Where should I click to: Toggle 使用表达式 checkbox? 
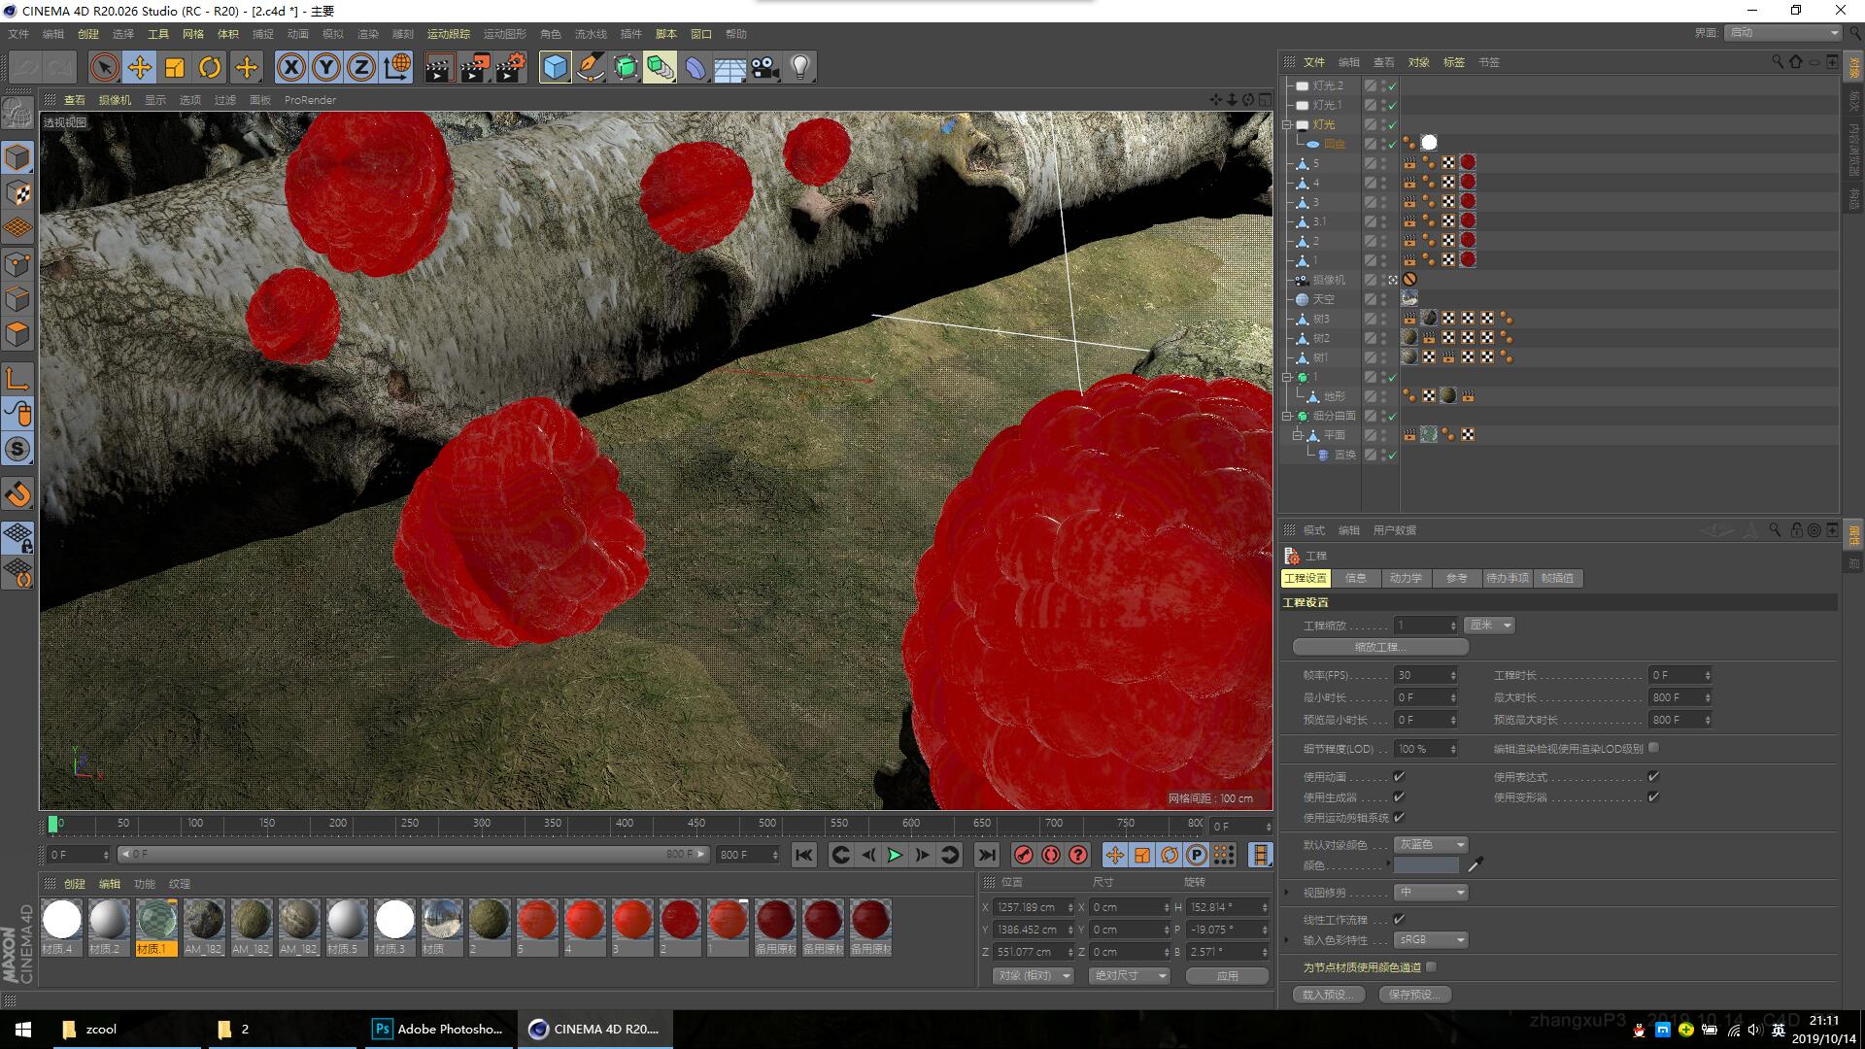point(1653,776)
